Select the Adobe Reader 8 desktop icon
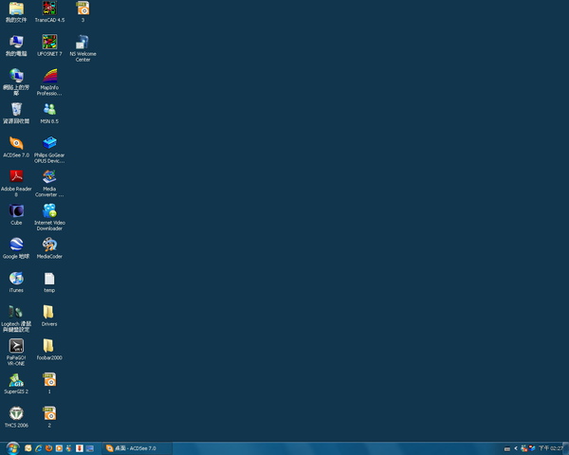569x455 pixels. tap(16, 183)
